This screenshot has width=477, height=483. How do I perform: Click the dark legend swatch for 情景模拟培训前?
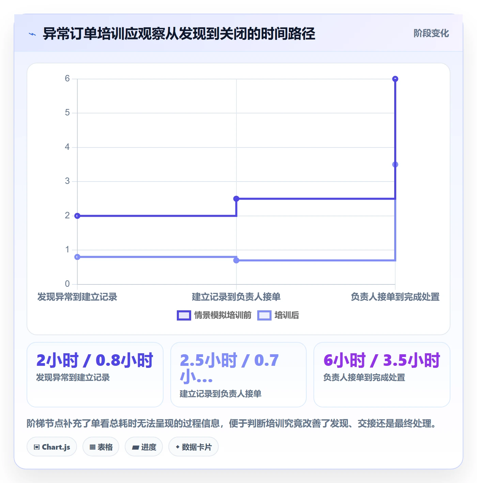(184, 315)
